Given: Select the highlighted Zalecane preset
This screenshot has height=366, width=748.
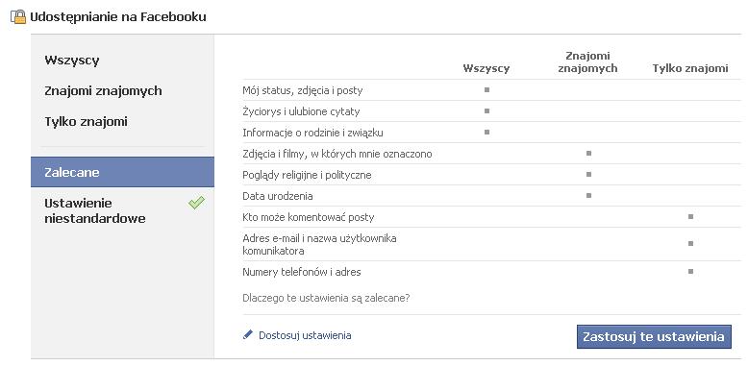Looking at the screenshot, I should point(123,172).
